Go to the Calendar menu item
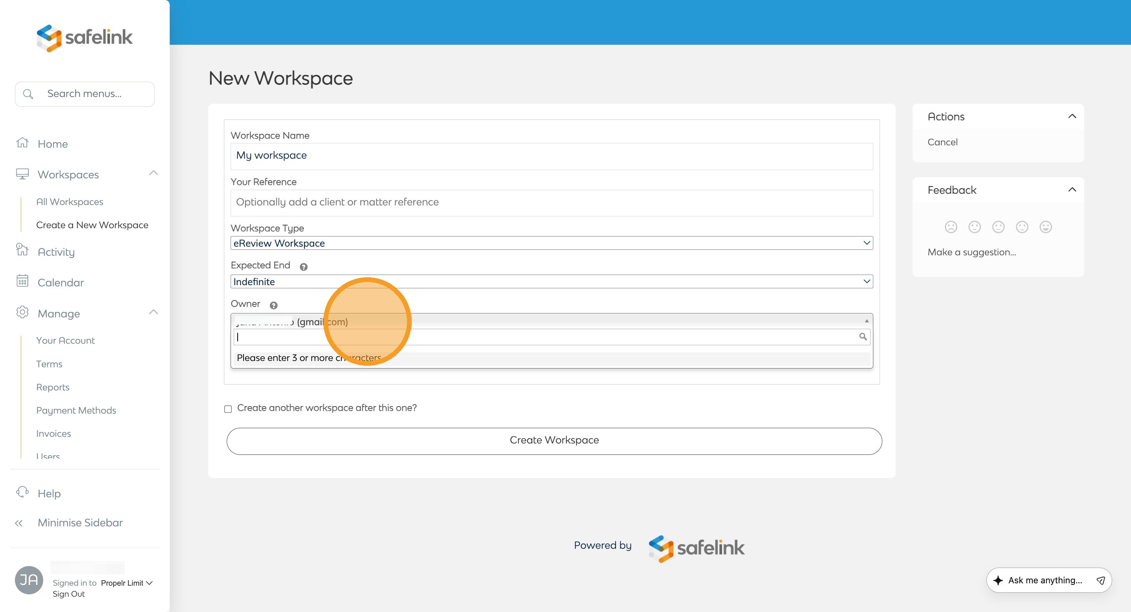 [x=60, y=283]
